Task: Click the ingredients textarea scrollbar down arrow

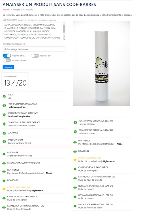Action: coord(64,37)
